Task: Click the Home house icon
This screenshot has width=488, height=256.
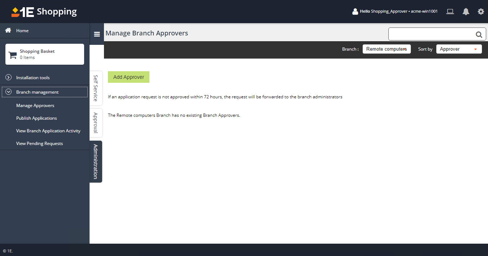Action: click(8, 30)
